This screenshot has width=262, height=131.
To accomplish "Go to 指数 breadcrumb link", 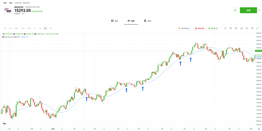I will pyautogui.click(x=11, y=3).
